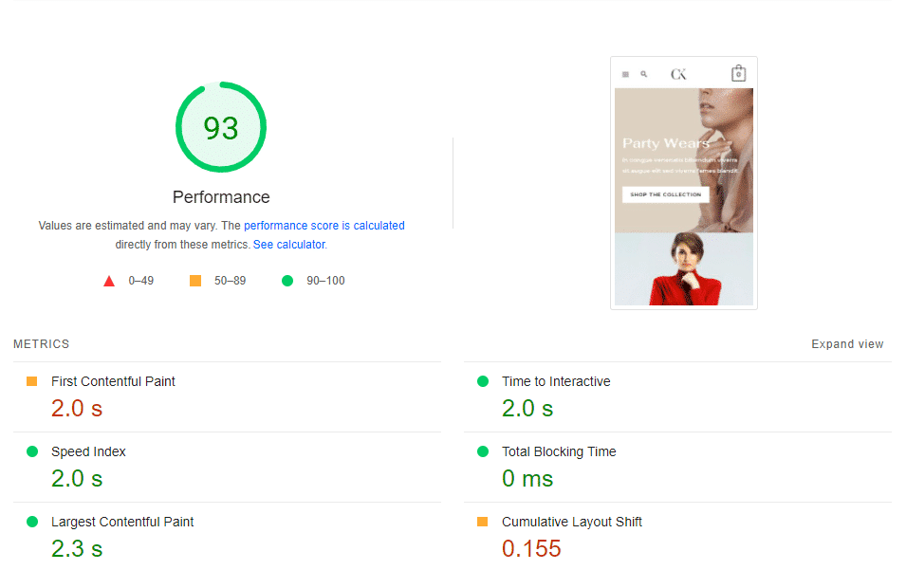Select the CK logo in the preview header
The height and width of the screenshot is (570, 906).
coord(679,73)
